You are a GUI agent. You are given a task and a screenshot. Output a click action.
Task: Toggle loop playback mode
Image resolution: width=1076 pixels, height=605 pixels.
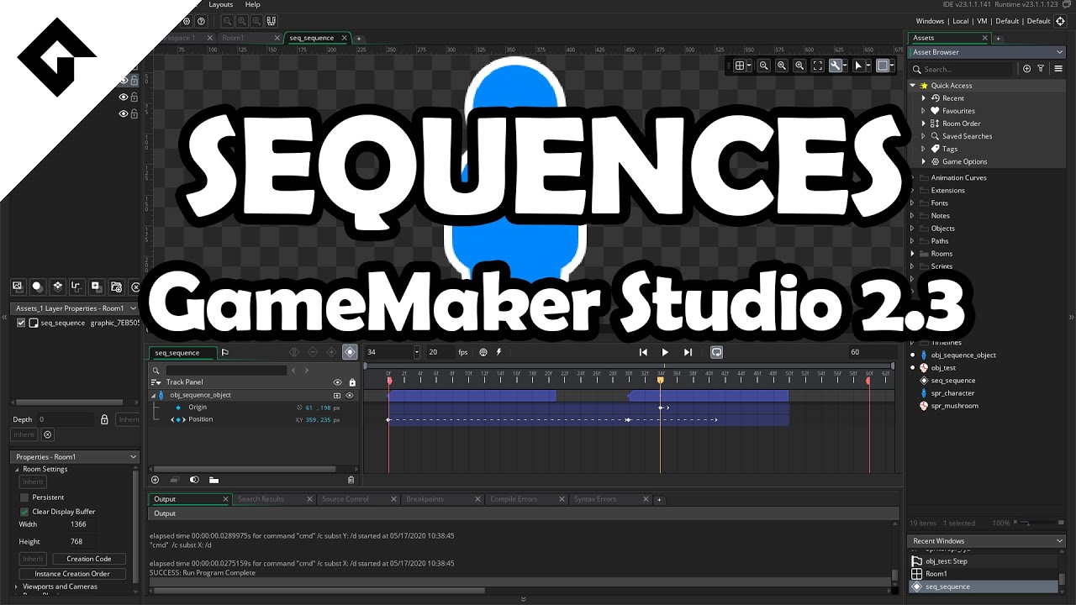click(x=716, y=352)
